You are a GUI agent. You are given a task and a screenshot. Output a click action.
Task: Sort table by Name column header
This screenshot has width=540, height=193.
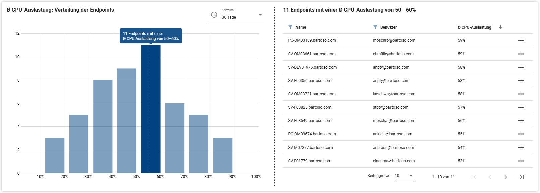[301, 27]
